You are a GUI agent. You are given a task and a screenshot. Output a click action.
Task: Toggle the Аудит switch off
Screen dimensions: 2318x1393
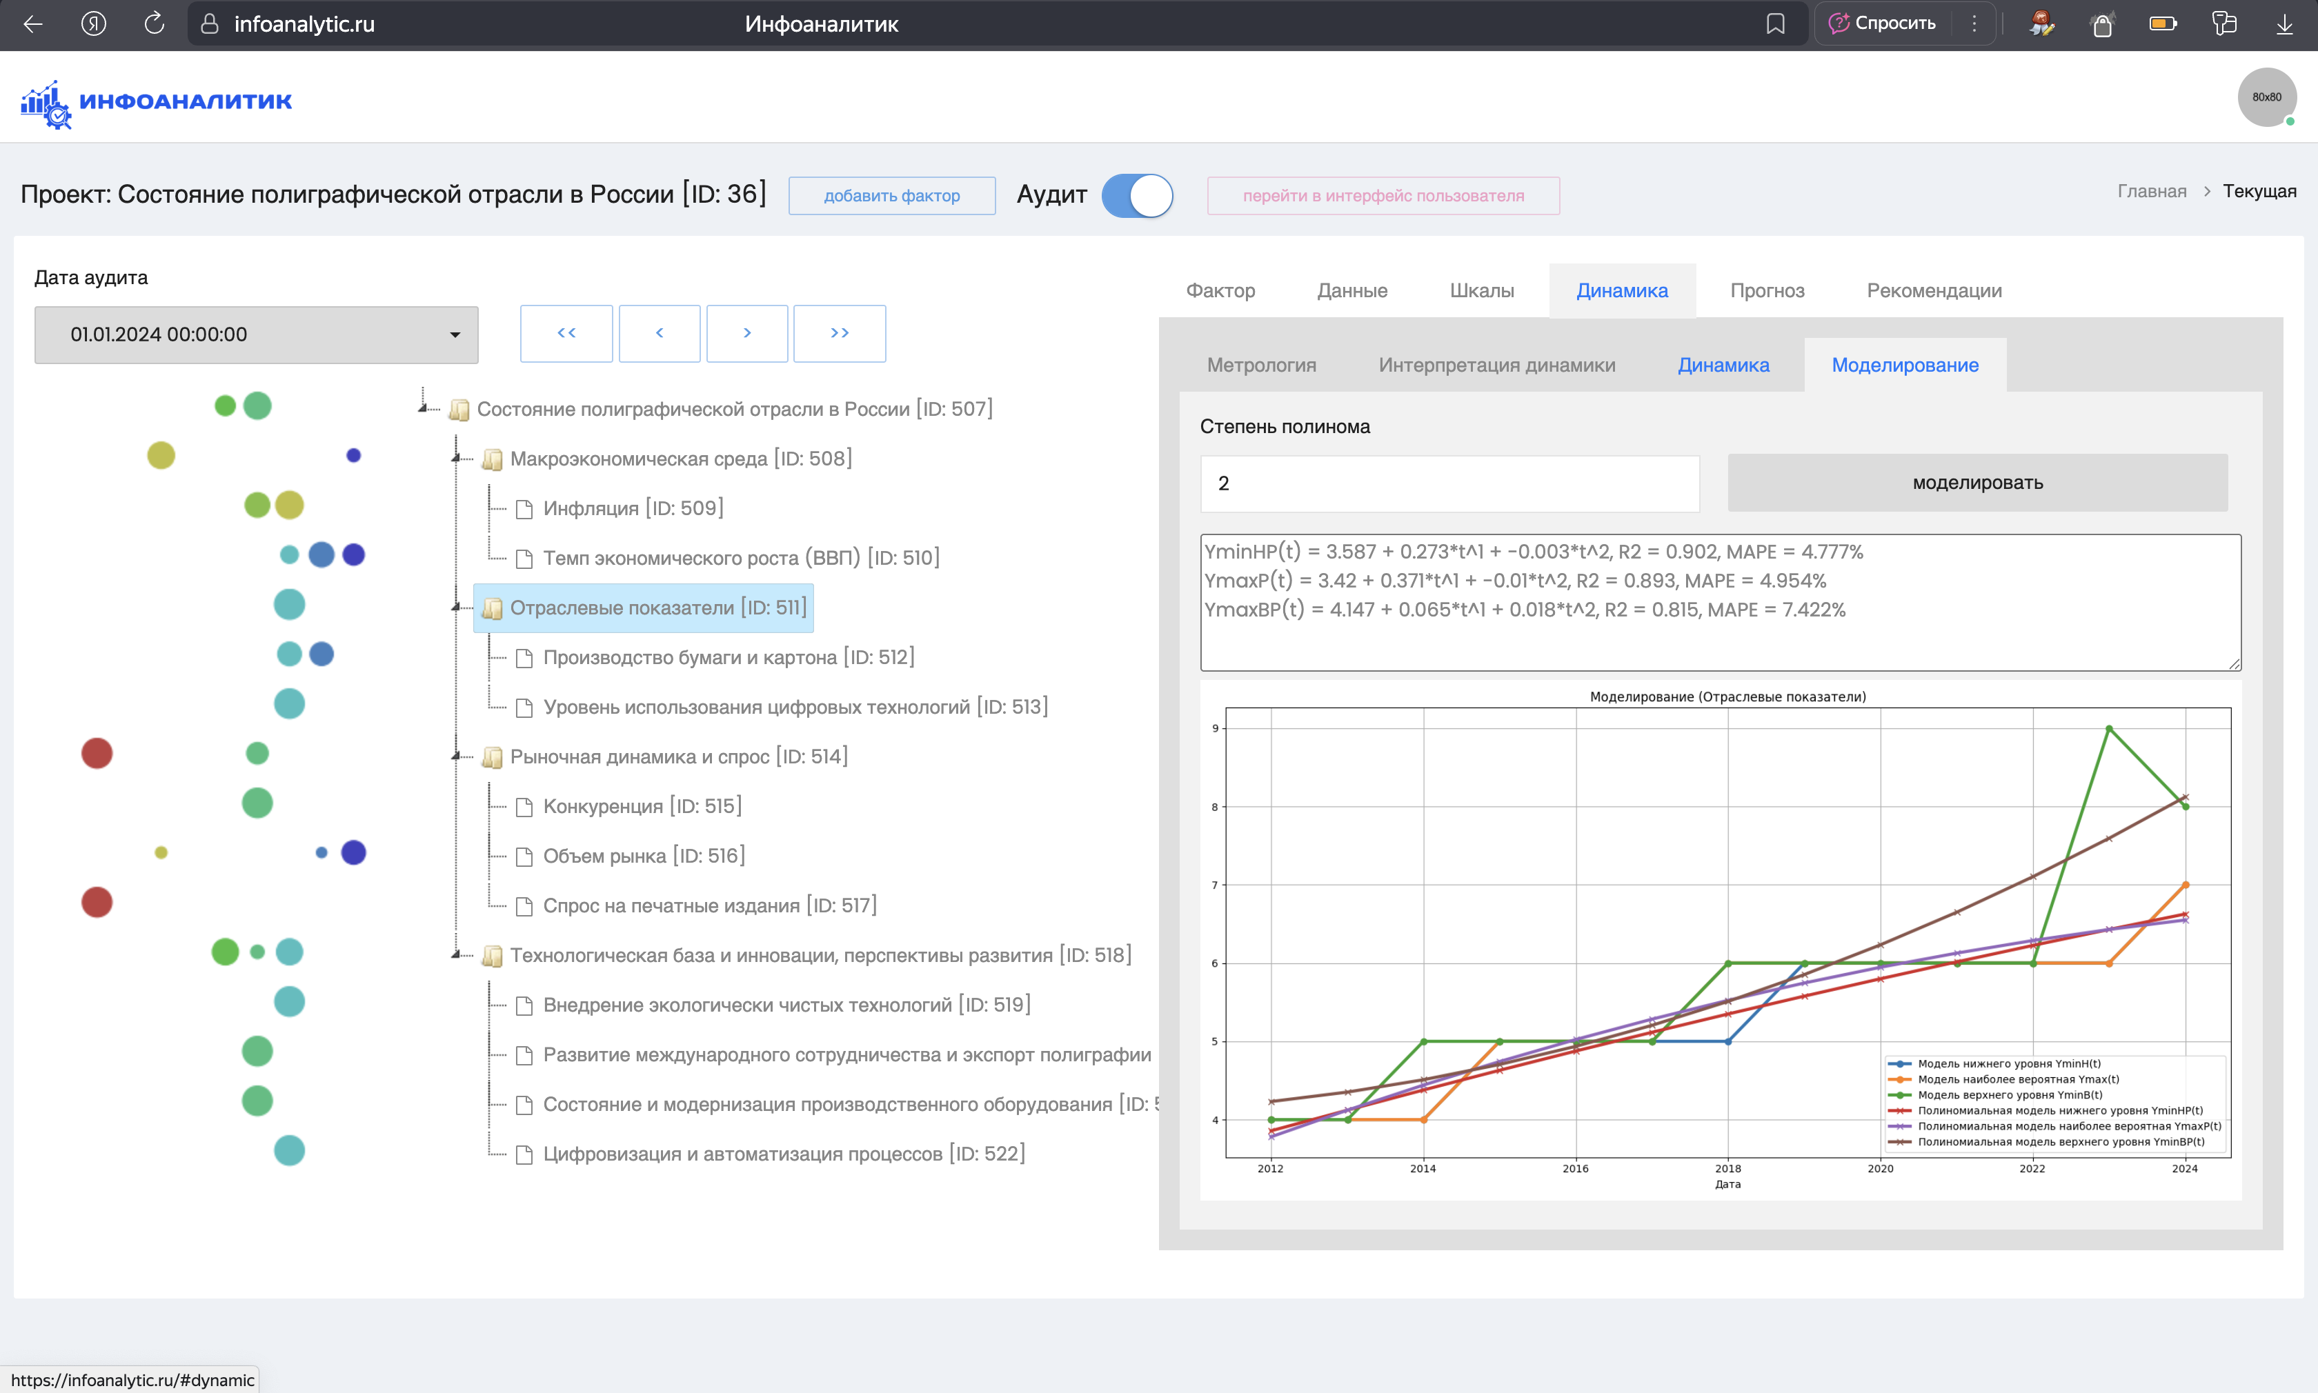tap(1137, 195)
